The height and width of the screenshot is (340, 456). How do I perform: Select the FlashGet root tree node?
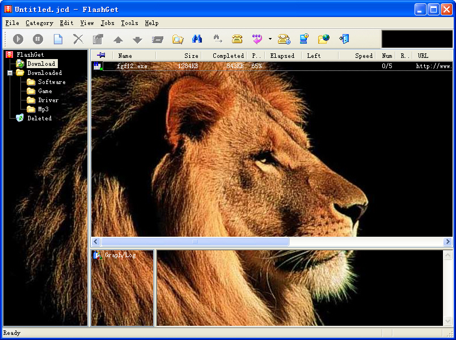[x=30, y=54]
